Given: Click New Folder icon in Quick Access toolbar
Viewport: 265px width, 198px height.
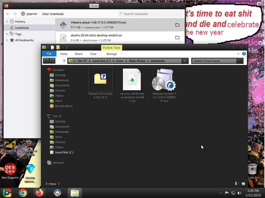Looking at the screenshot, I should pos(58,47).
